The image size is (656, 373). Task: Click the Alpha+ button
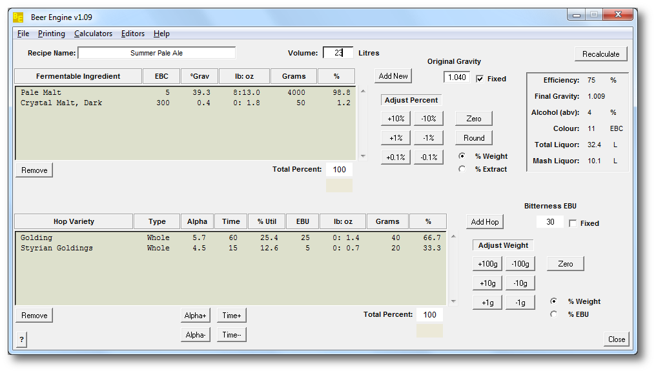coord(196,316)
